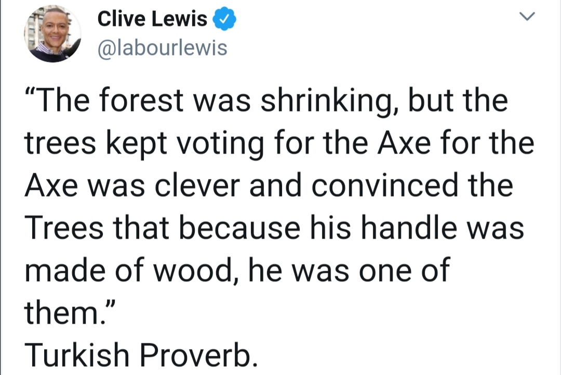Viewport: 561px width, 375px height.
Task: Click the word "made" in the fifth line
Action: (65, 270)
